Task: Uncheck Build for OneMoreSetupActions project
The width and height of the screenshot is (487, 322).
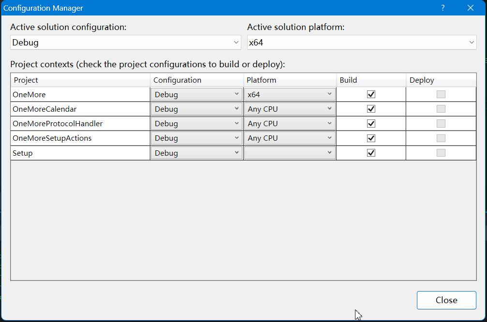Action: (x=371, y=138)
